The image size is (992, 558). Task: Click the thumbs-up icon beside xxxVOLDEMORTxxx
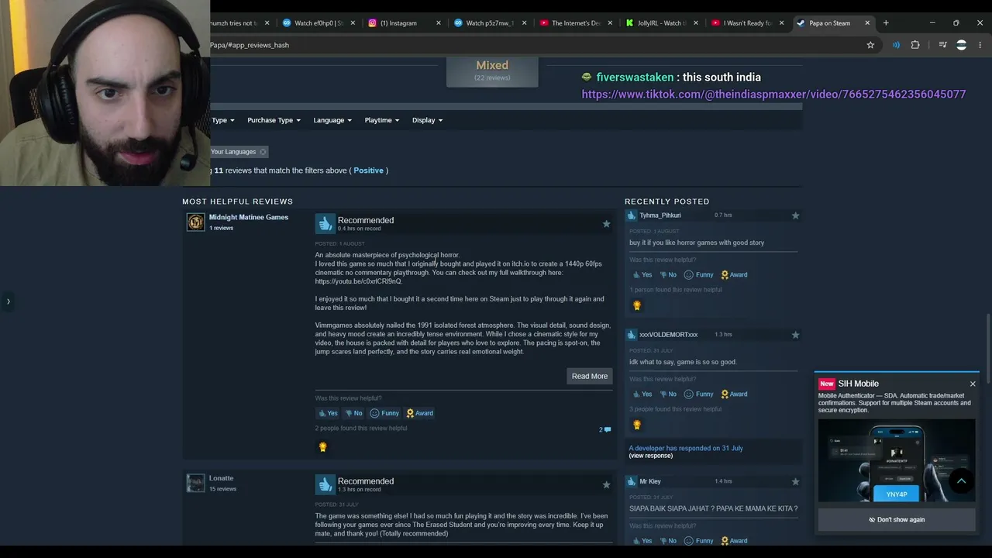pos(632,335)
